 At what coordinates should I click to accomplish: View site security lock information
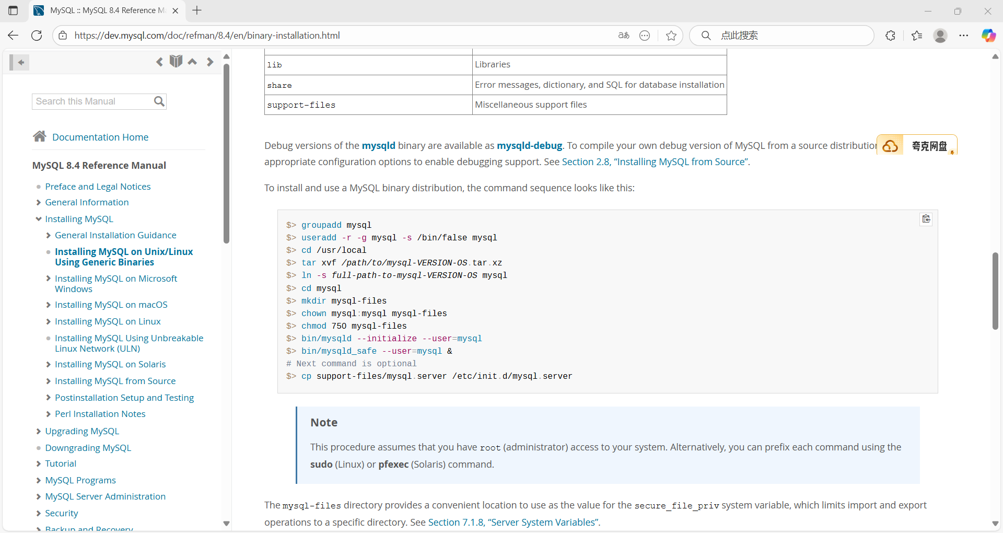[x=63, y=36]
